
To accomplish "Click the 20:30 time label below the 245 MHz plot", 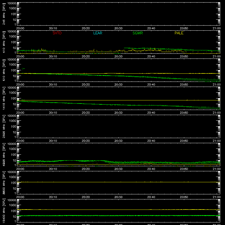I will coord(118,28).
